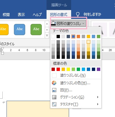Click the texture pattern icon

click(54, 104)
